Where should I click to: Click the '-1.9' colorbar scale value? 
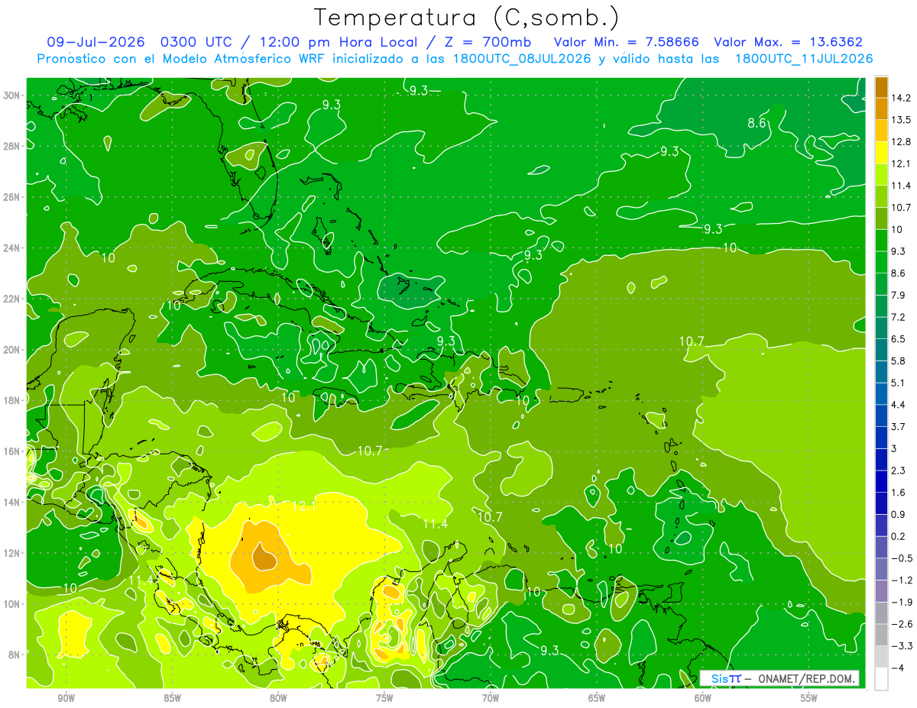point(901,603)
